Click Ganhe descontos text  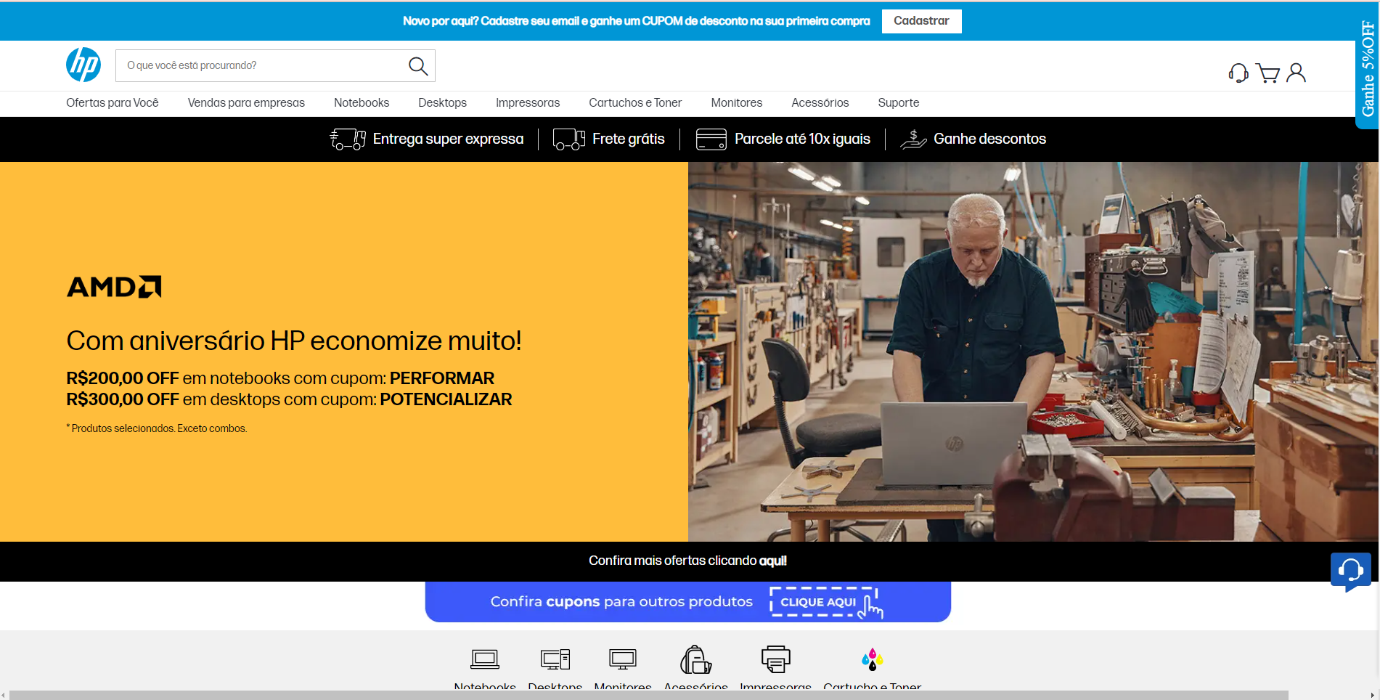point(989,139)
